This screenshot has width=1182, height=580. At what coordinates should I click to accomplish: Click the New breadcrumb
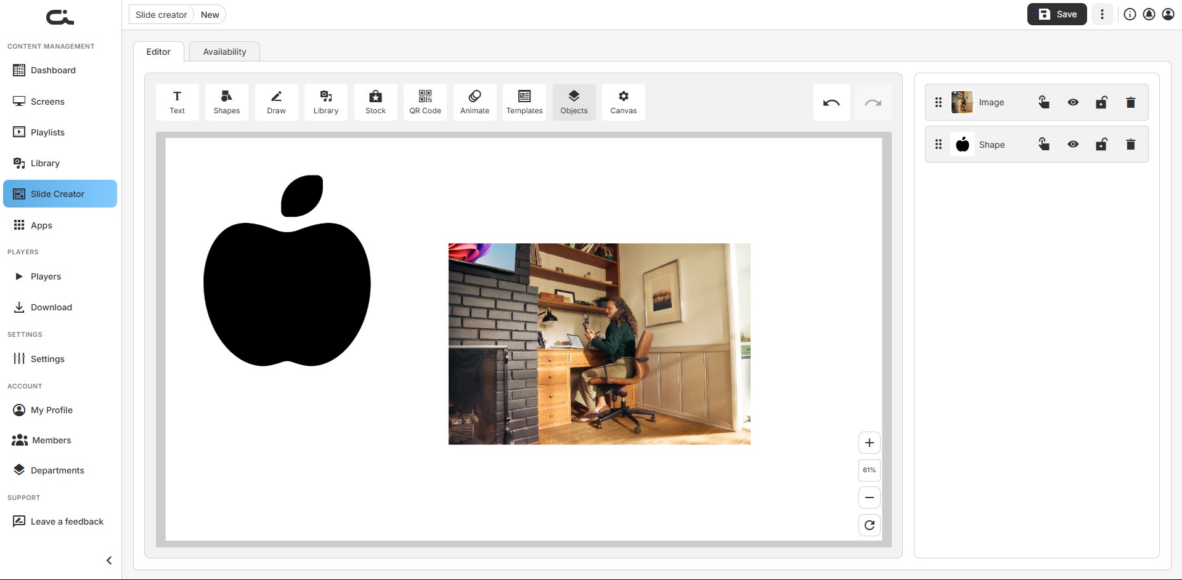tap(210, 15)
